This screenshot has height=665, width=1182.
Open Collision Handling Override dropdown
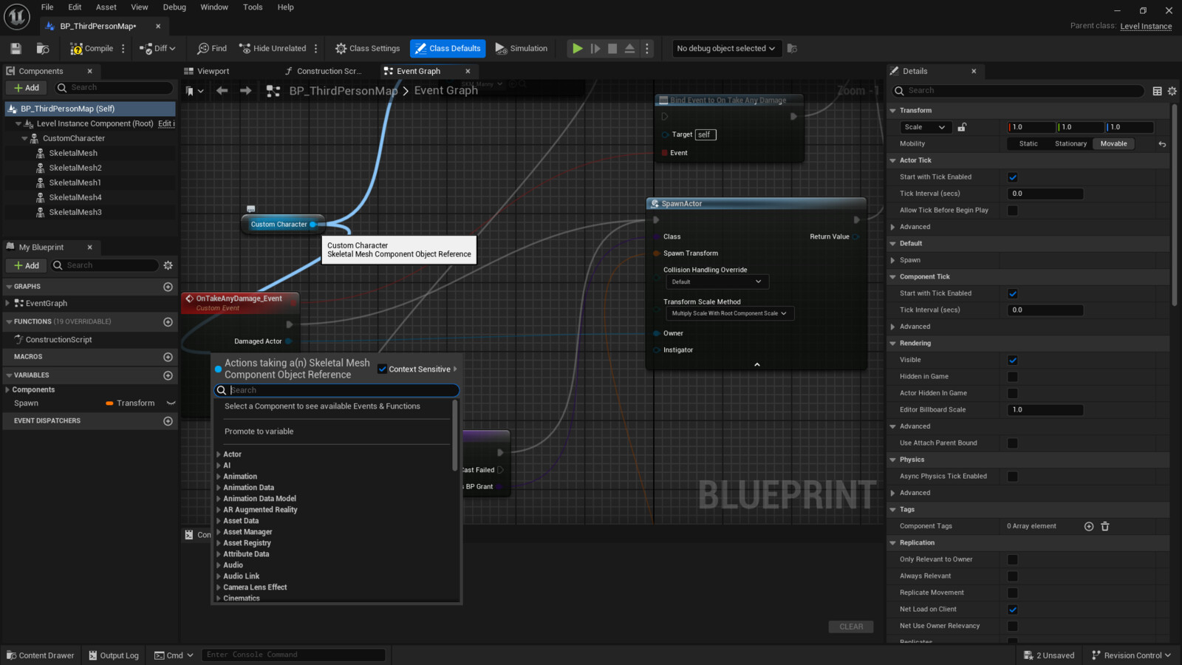click(717, 282)
